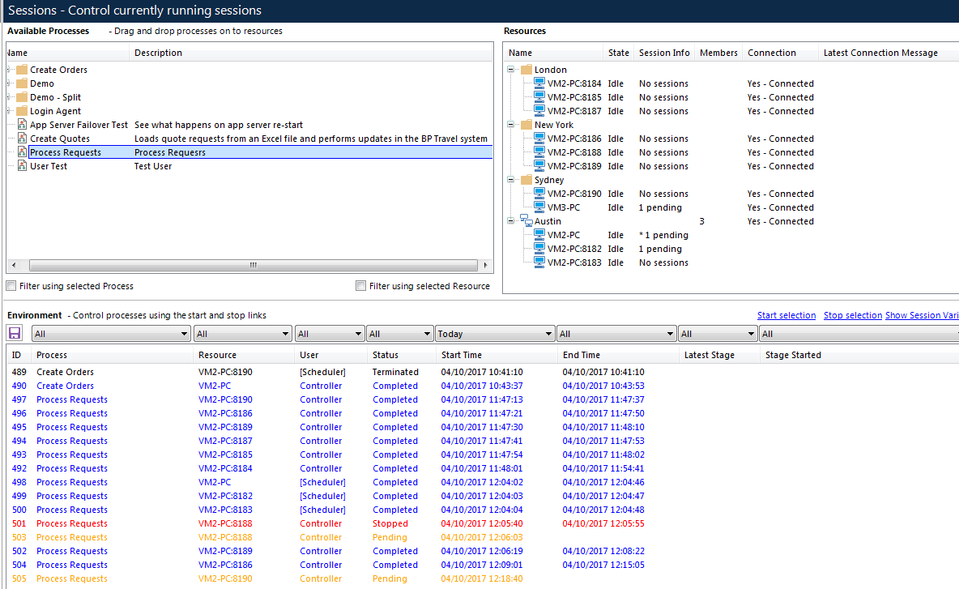Click the VM2-PC:8186 computer icon in Resources
This screenshot has width=959, height=589.
539,138
